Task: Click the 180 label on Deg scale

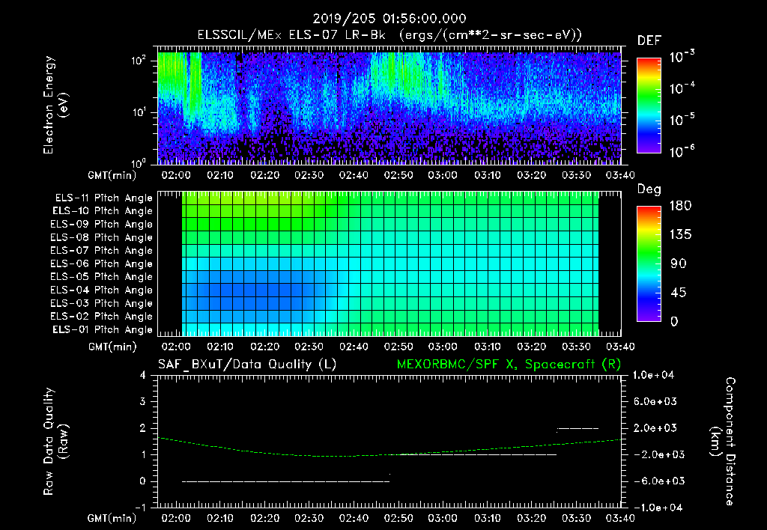Action: point(680,206)
